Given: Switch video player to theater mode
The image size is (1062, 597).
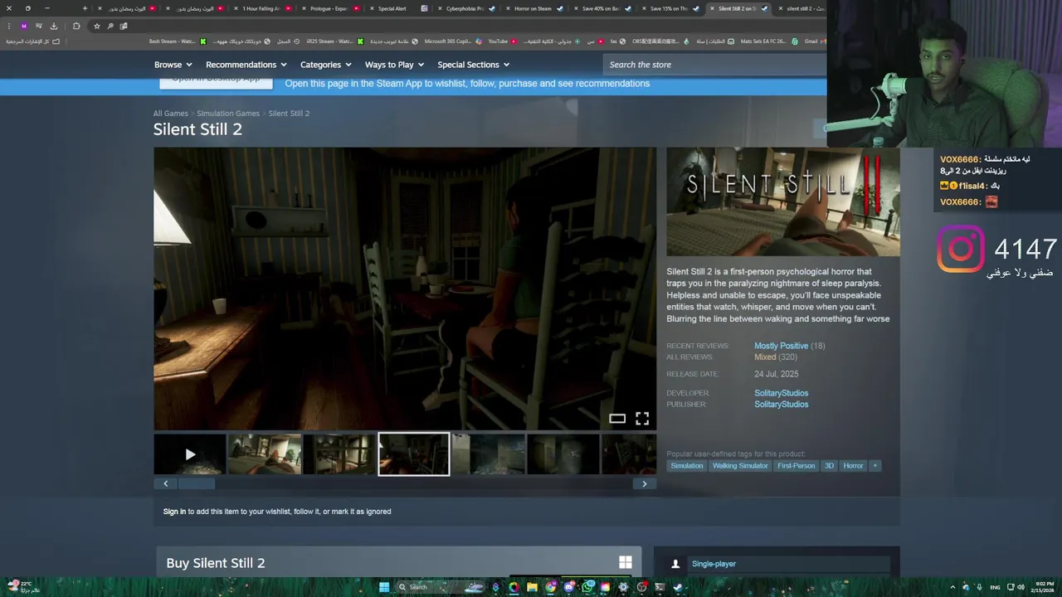Looking at the screenshot, I should 616,419.
